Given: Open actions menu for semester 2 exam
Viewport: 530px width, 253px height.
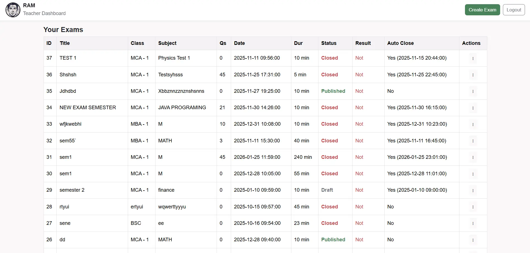Looking at the screenshot, I should (473, 190).
